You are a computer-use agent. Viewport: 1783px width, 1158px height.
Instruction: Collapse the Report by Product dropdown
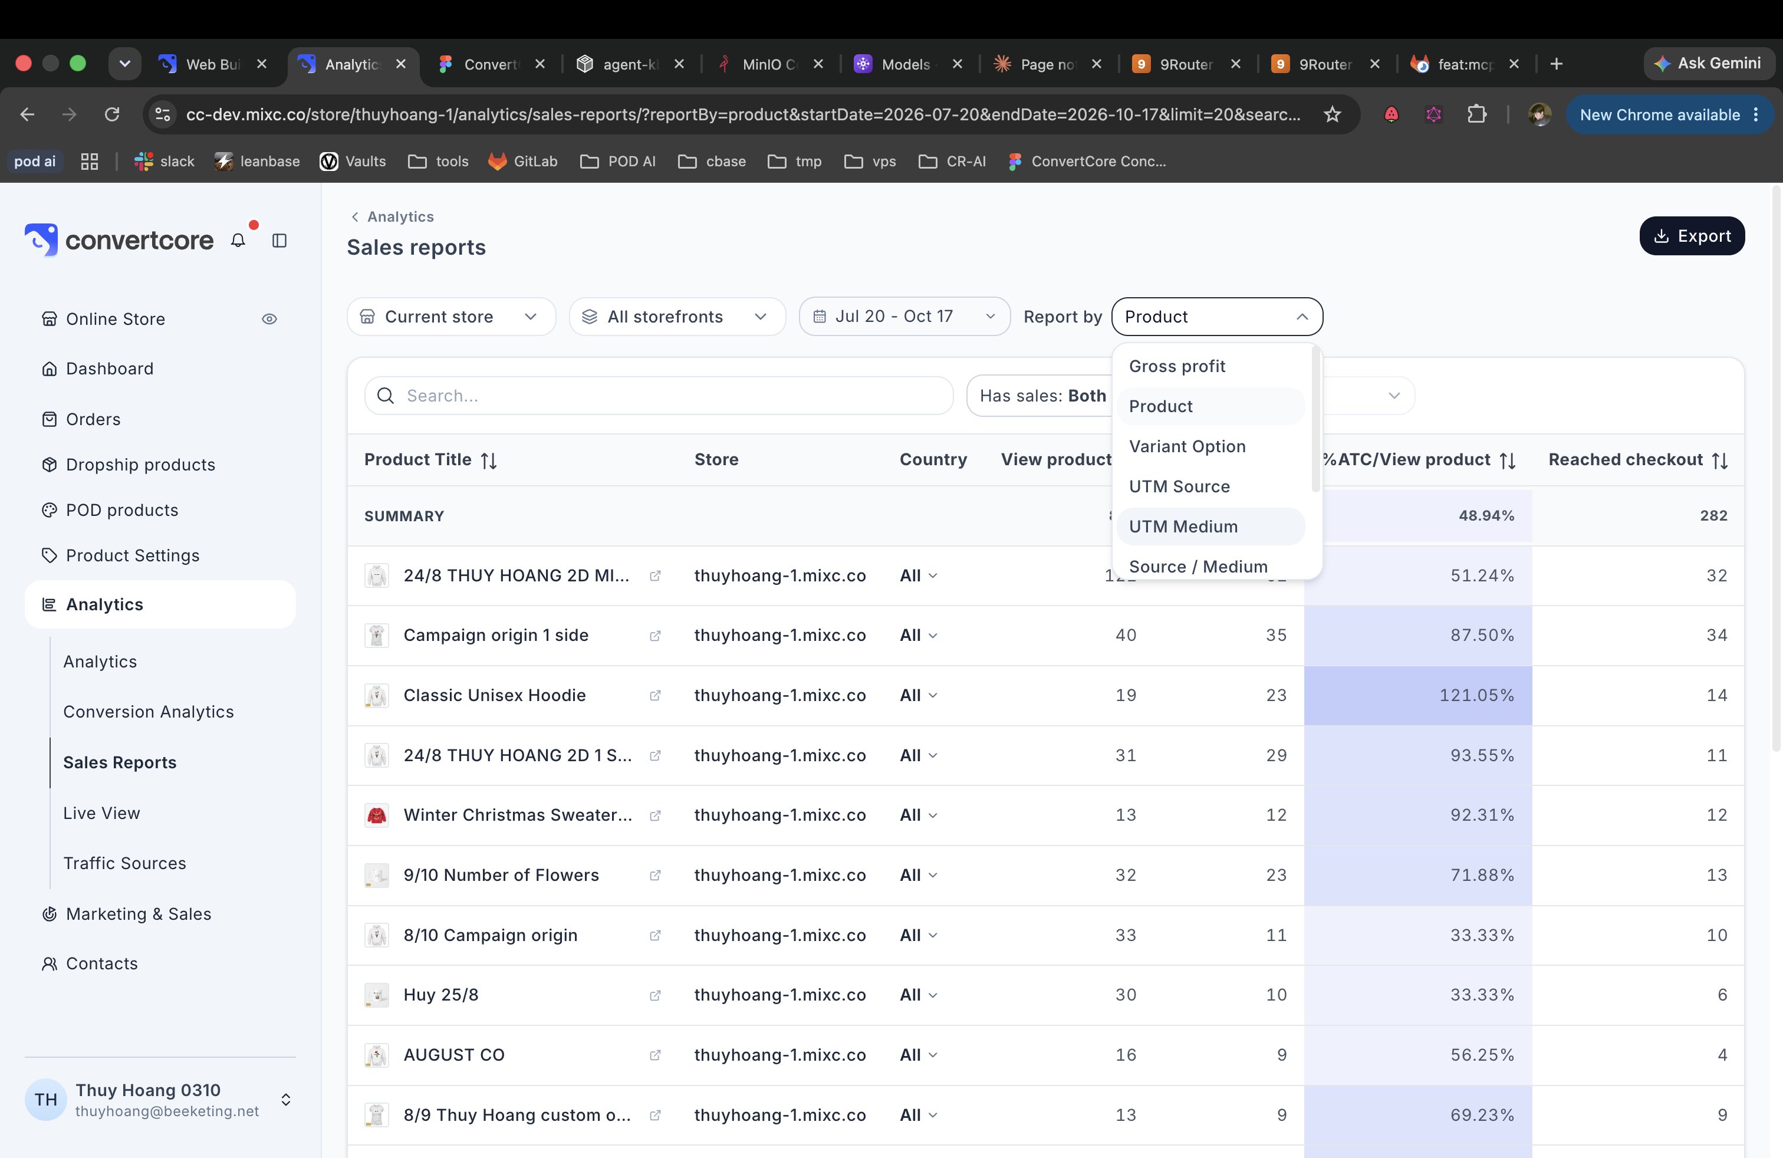coord(1216,317)
